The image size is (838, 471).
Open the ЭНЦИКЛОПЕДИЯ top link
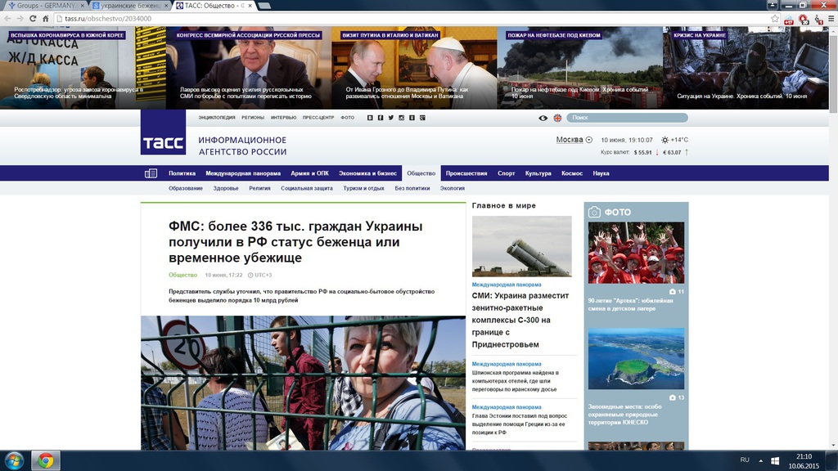(x=216, y=118)
